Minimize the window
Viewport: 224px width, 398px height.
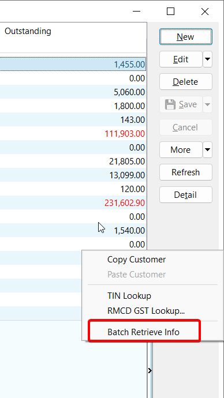136,12
